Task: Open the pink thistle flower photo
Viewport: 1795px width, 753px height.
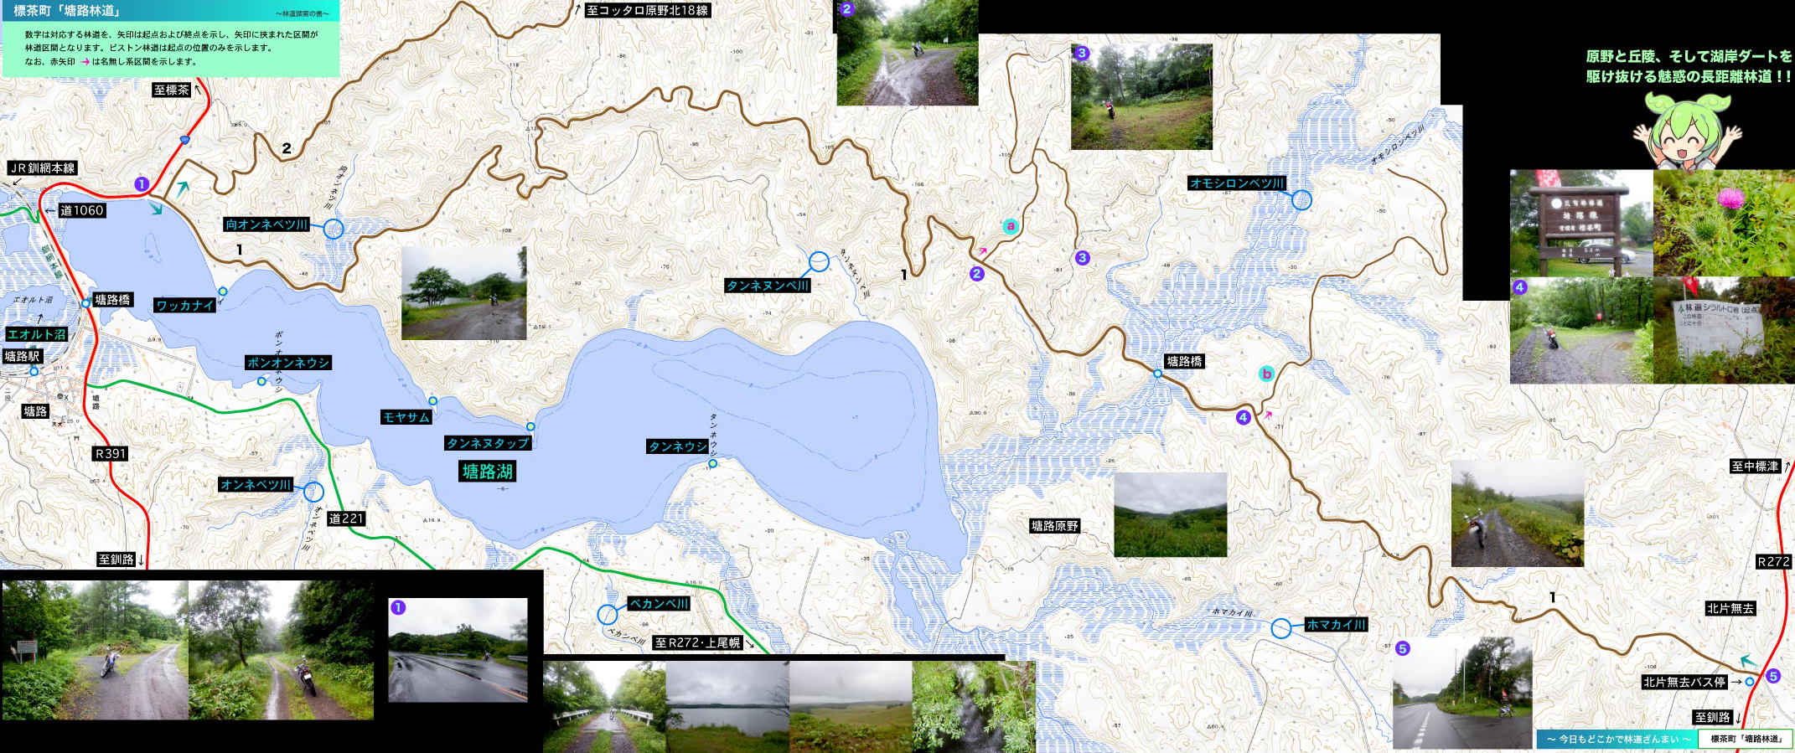Action: 1724,224
